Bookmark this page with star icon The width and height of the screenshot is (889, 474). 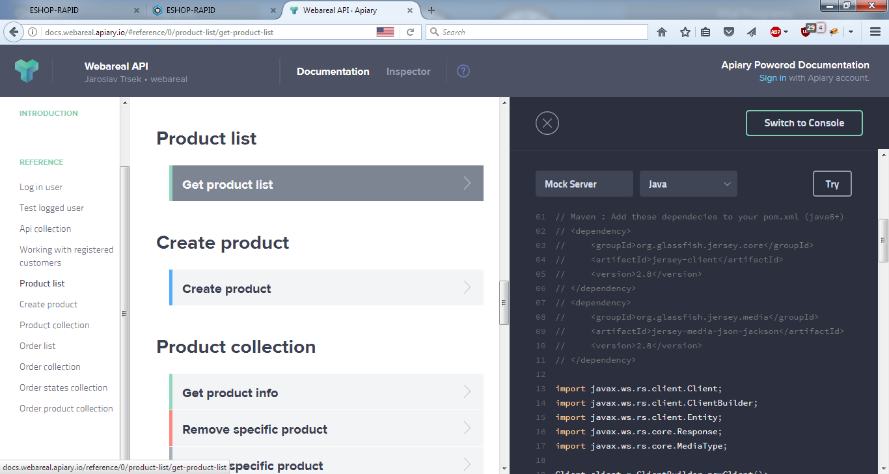(x=685, y=32)
